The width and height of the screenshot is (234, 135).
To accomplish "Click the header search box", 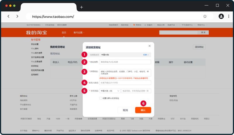I will click(x=178, y=32).
